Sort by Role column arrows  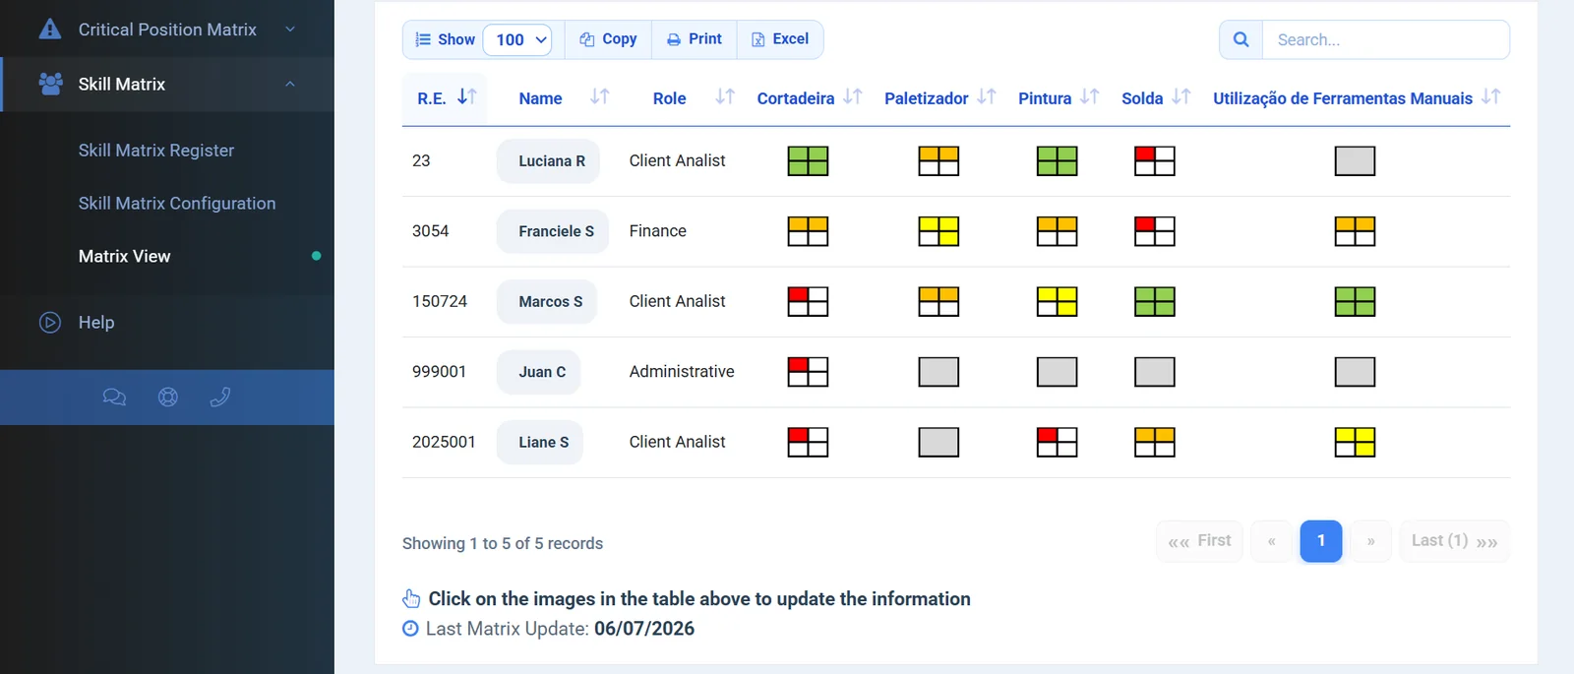725,96
